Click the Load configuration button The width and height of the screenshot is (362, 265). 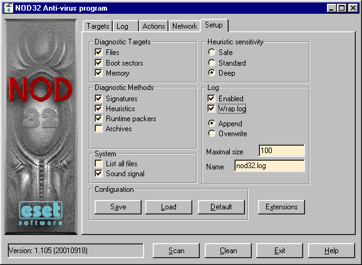click(168, 207)
